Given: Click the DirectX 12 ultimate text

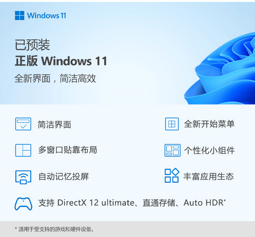Looking at the screenshot, I should coord(96,203).
